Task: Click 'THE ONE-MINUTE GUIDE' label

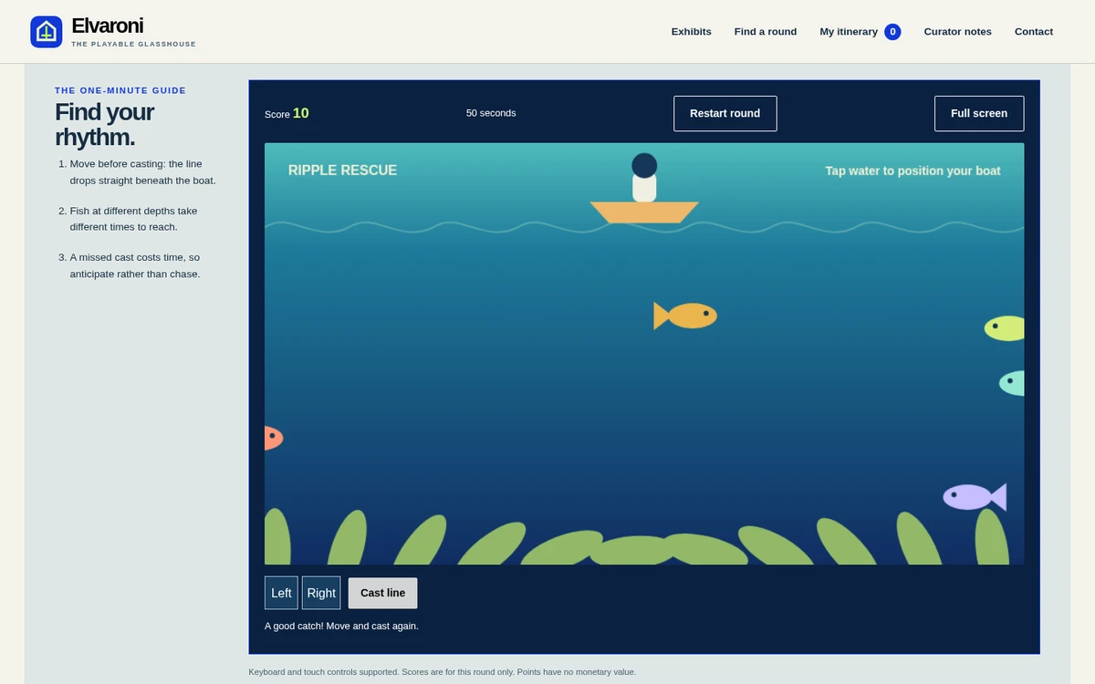Action: point(120,90)
